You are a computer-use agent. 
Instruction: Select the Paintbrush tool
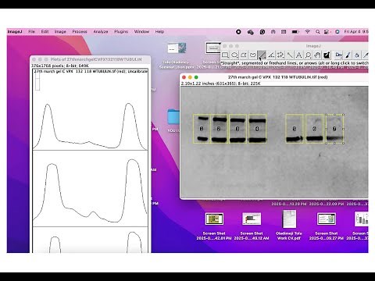(x=348, y=55)
